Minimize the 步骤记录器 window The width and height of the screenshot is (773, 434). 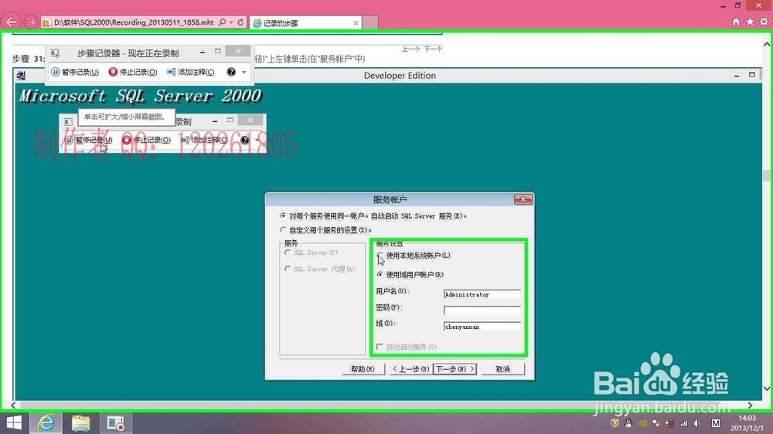pyautogui.click(x=203, y=52)
